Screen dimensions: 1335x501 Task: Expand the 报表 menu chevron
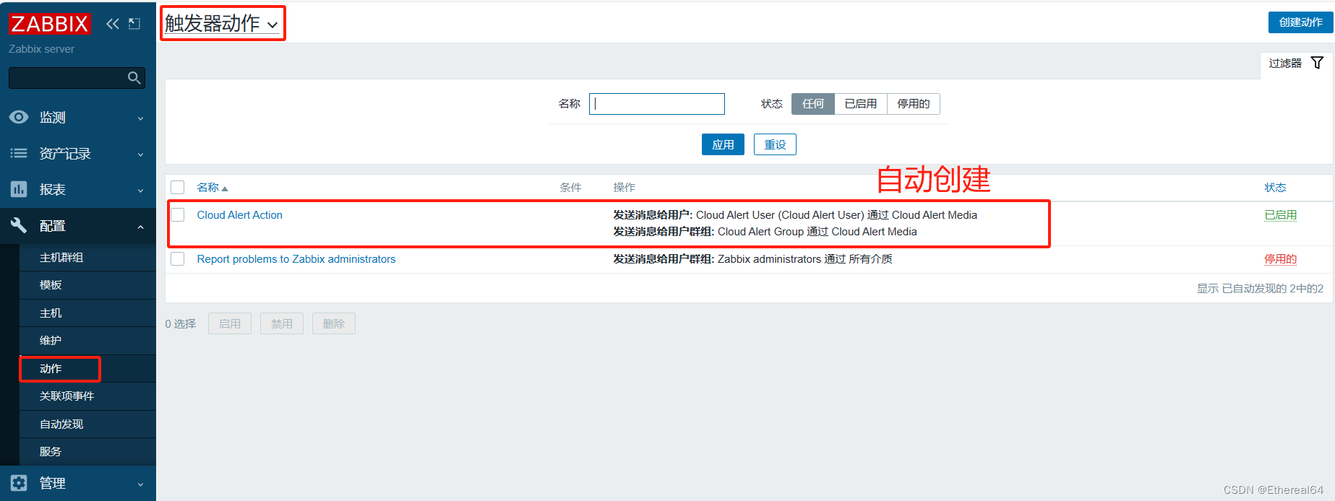click(x=140, y=191)
